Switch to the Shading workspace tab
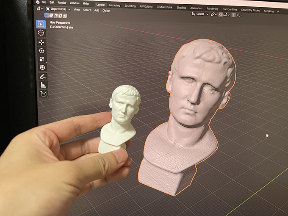 click(181, 8)
